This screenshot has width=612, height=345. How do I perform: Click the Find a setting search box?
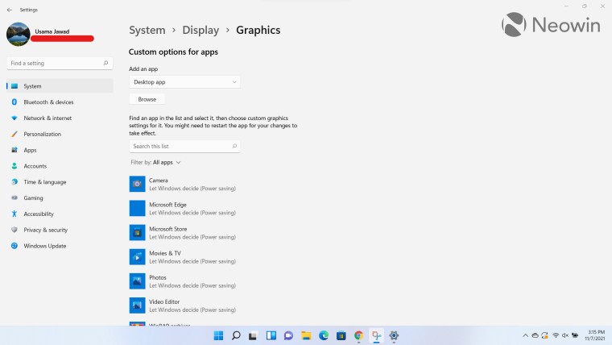point(60,64)
